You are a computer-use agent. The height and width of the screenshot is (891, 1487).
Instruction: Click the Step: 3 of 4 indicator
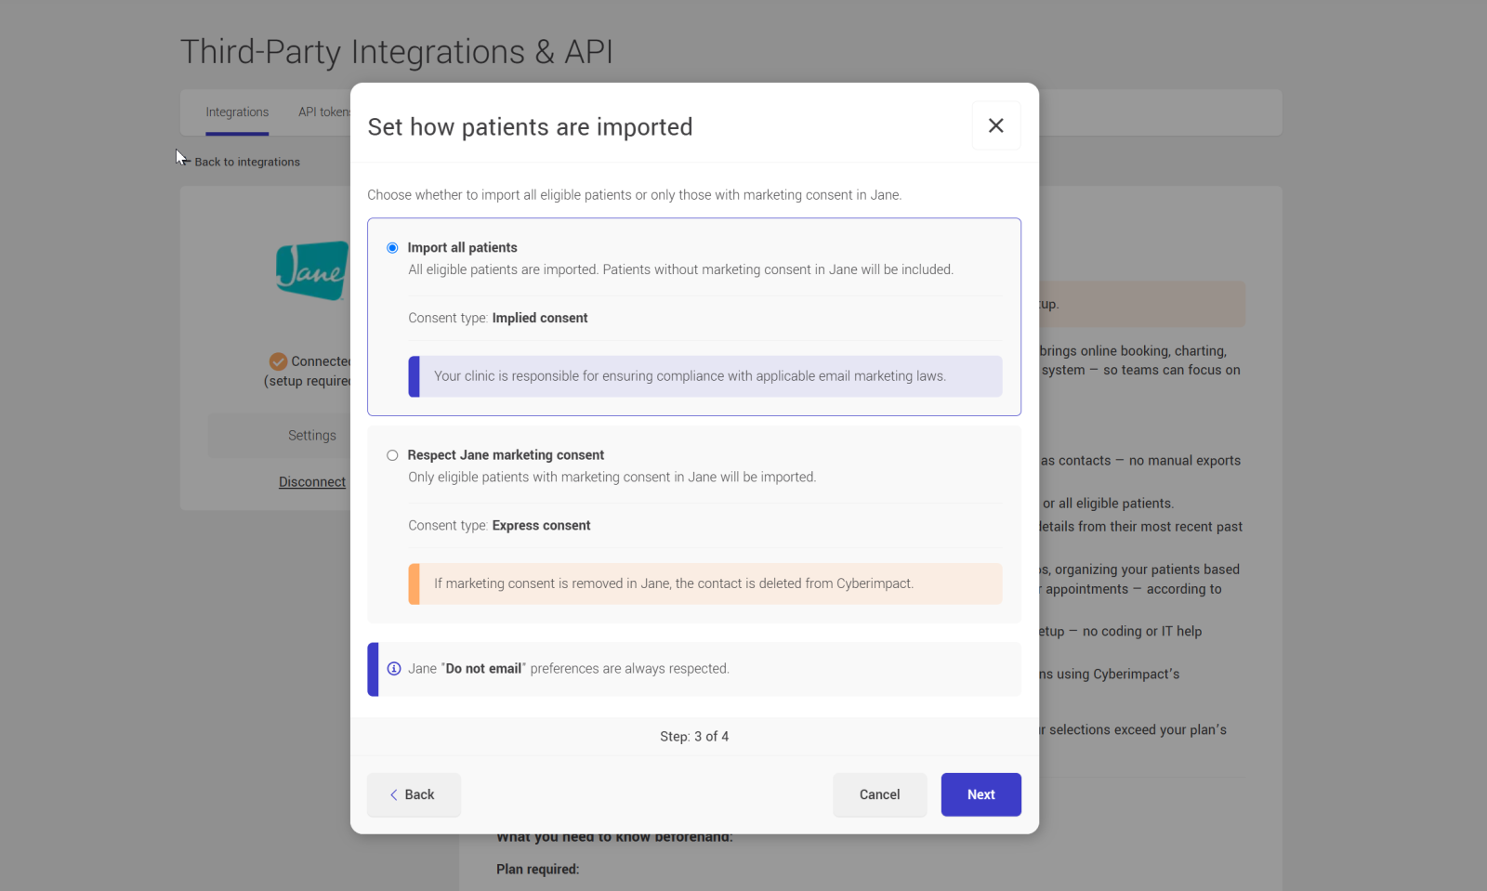(x=694, y=737)
